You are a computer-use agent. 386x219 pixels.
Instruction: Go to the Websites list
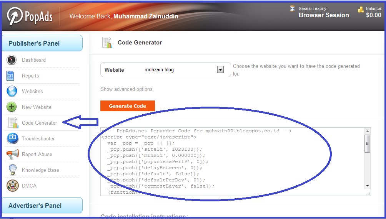[x=33, y=91]
